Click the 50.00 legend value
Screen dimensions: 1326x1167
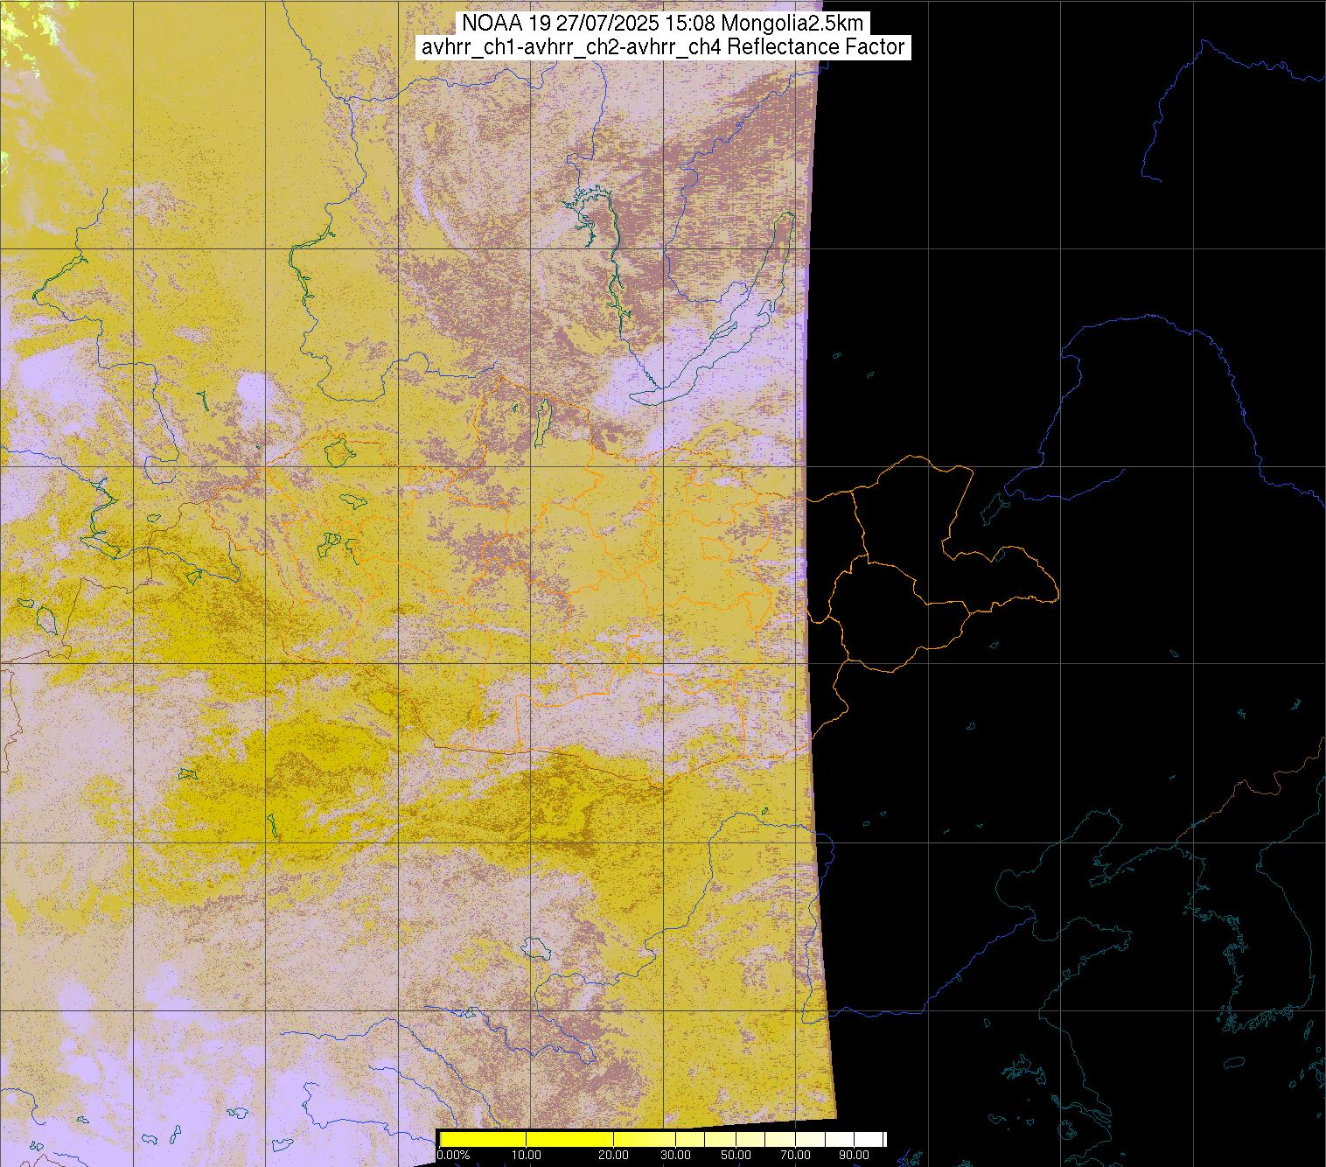point(736,1156)
